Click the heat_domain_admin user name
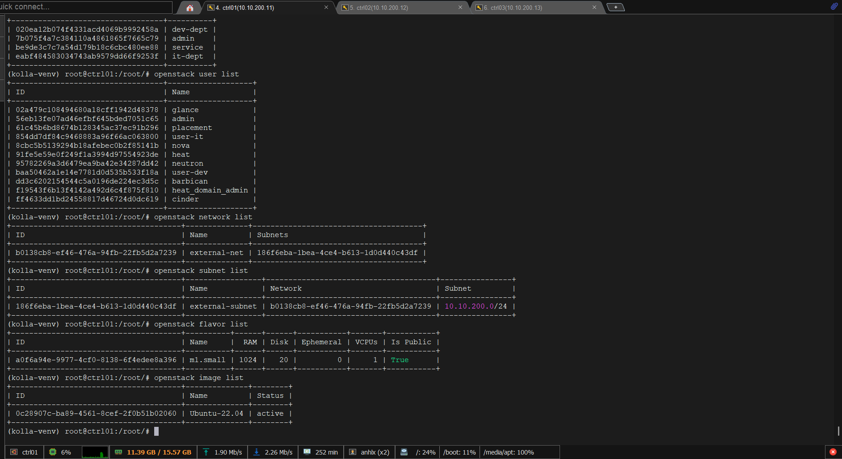The width and height of the screenshot is (842, 459). 210,190
